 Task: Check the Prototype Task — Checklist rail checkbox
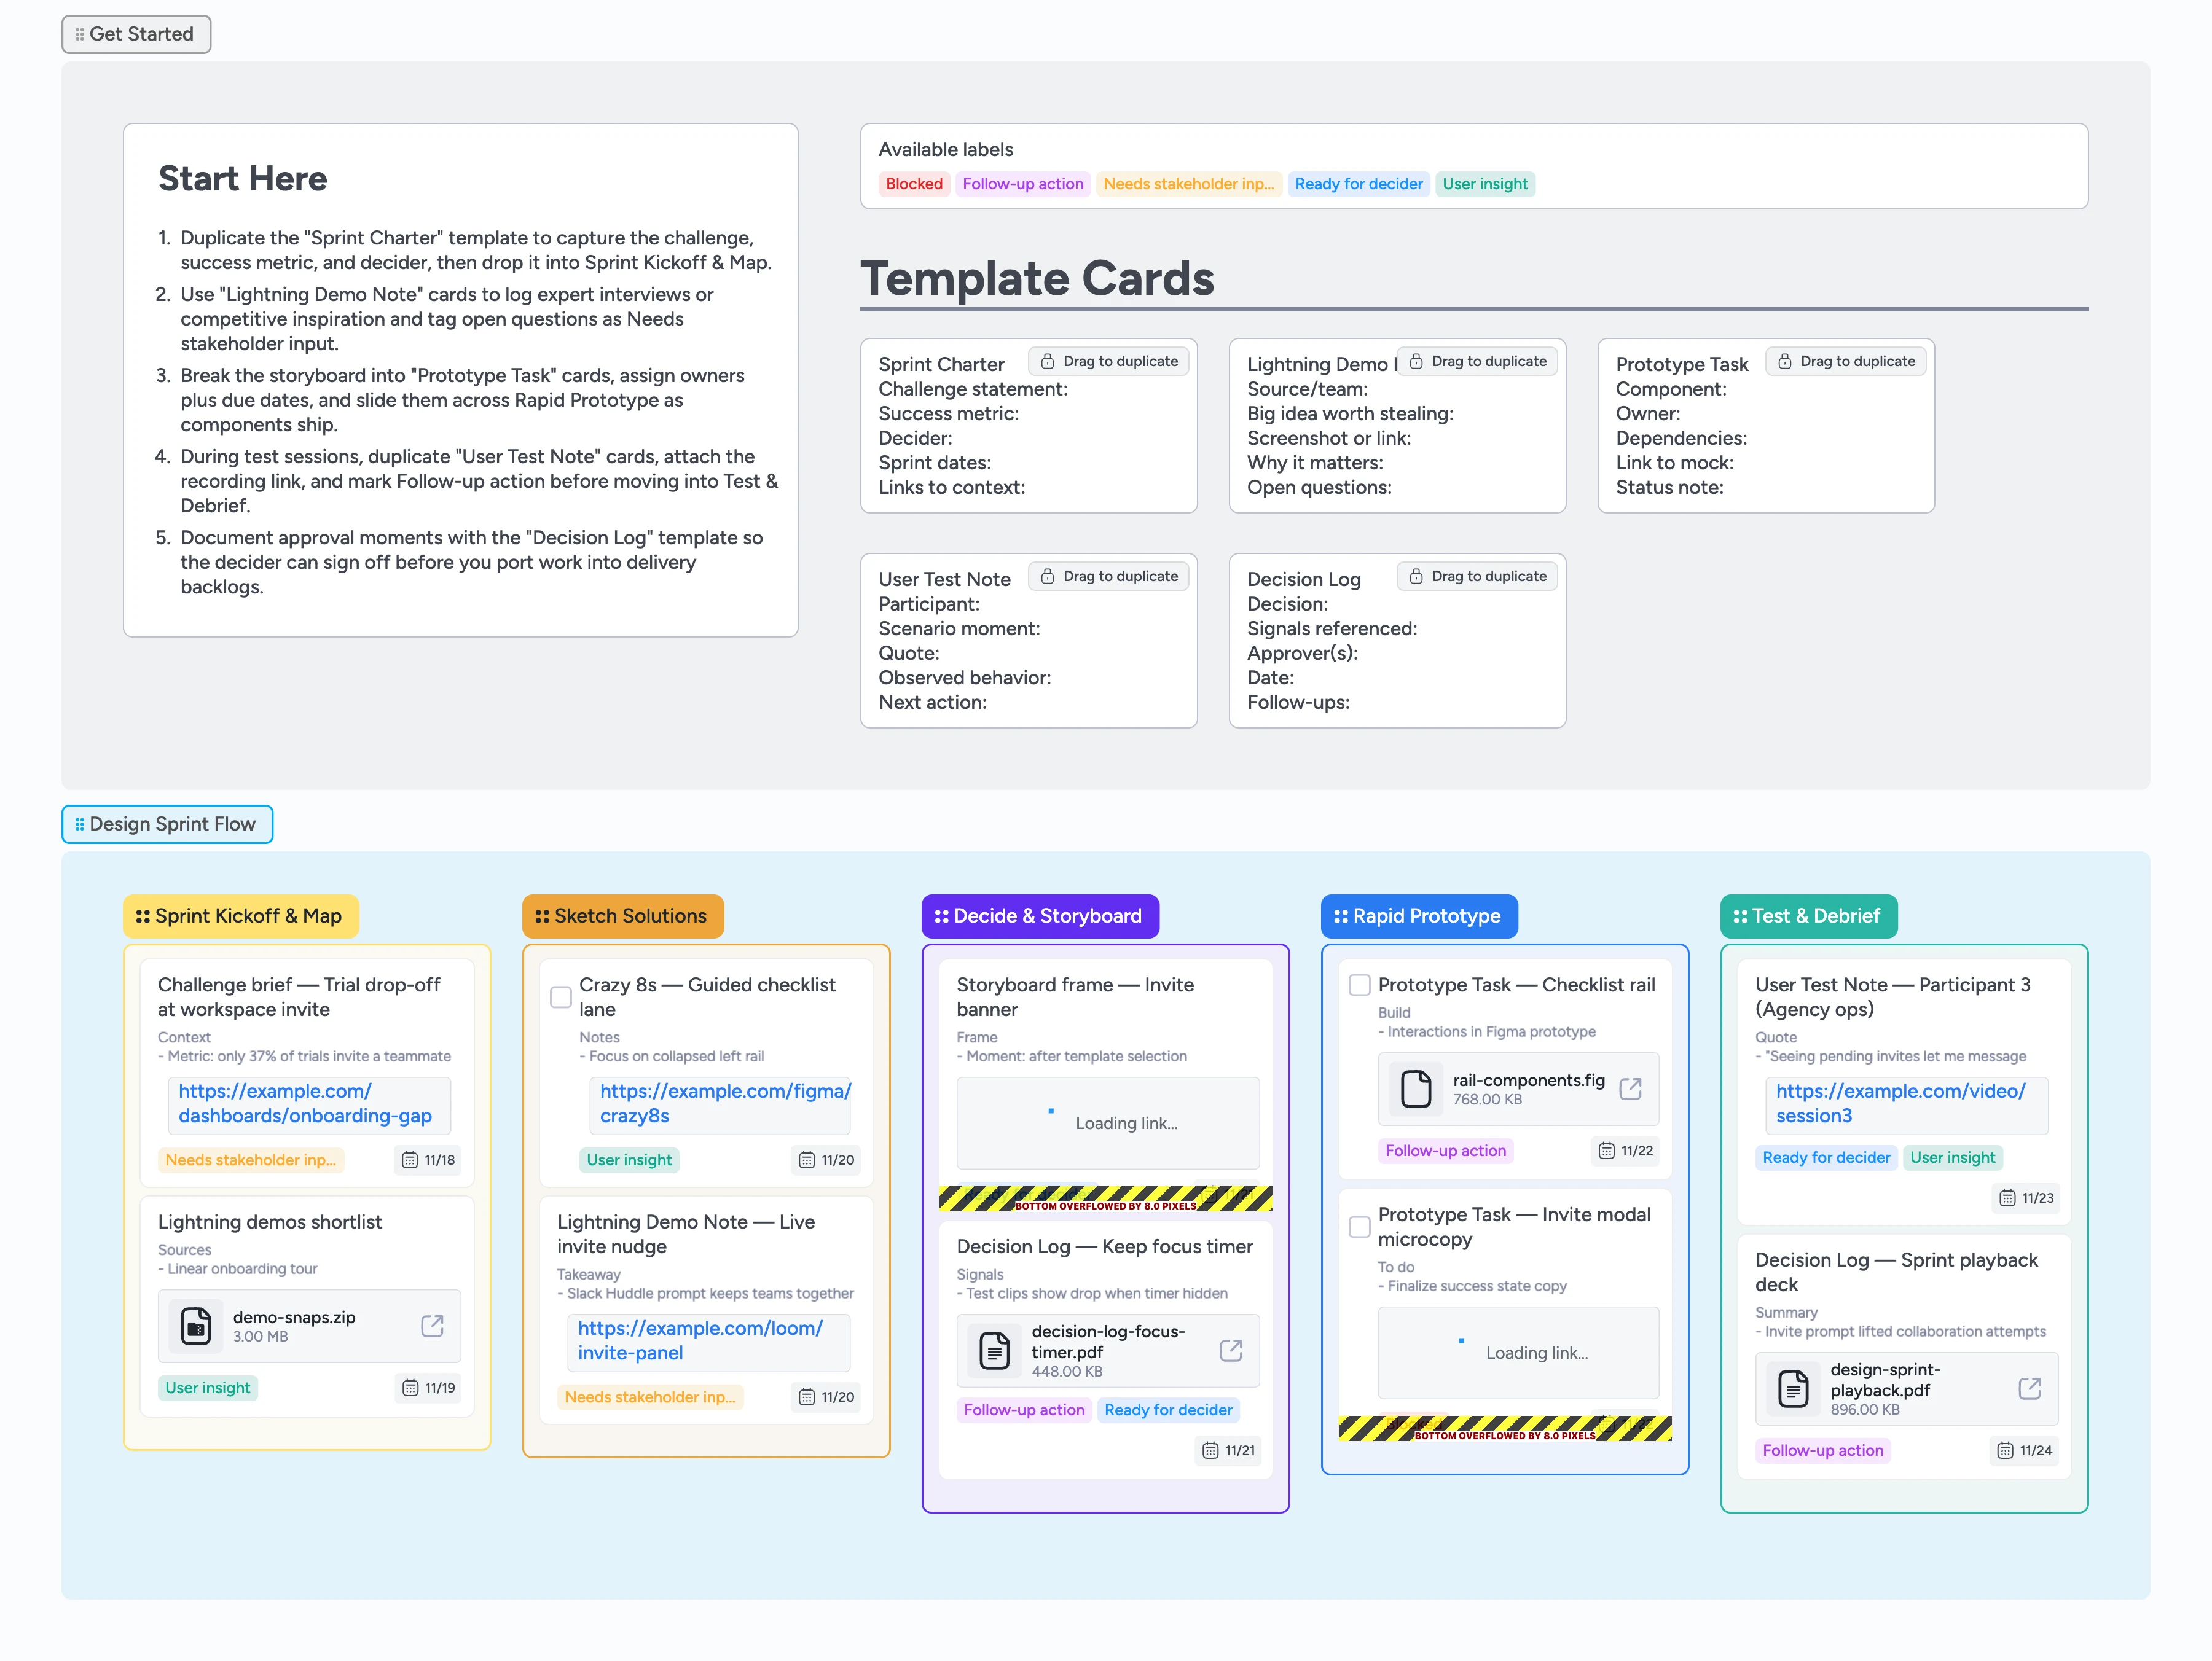(1360, 985)
